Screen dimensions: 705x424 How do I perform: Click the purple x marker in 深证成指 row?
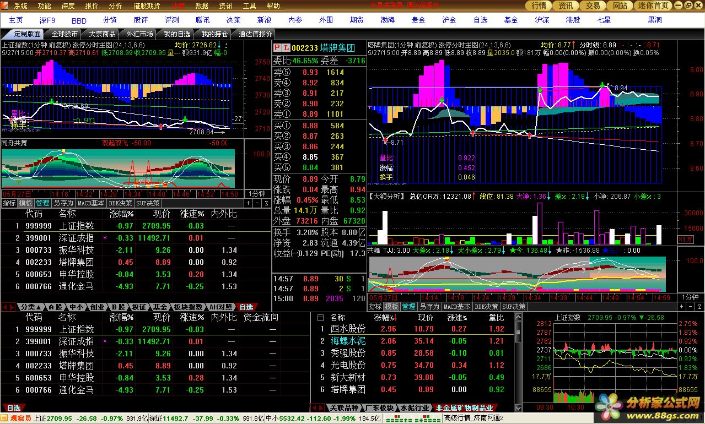(105, 238)
